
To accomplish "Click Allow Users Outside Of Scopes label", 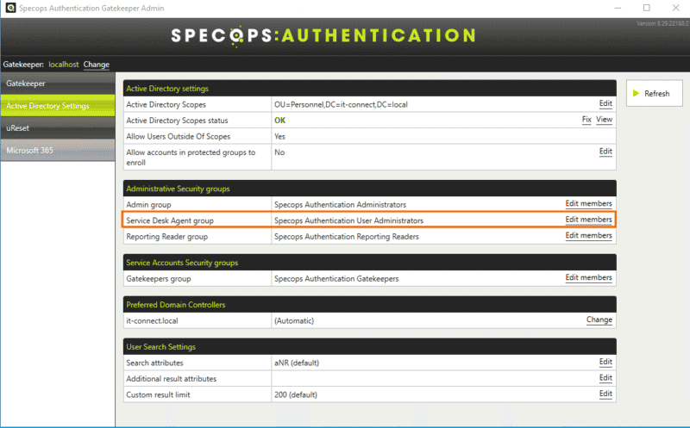I will pos(179,137).
